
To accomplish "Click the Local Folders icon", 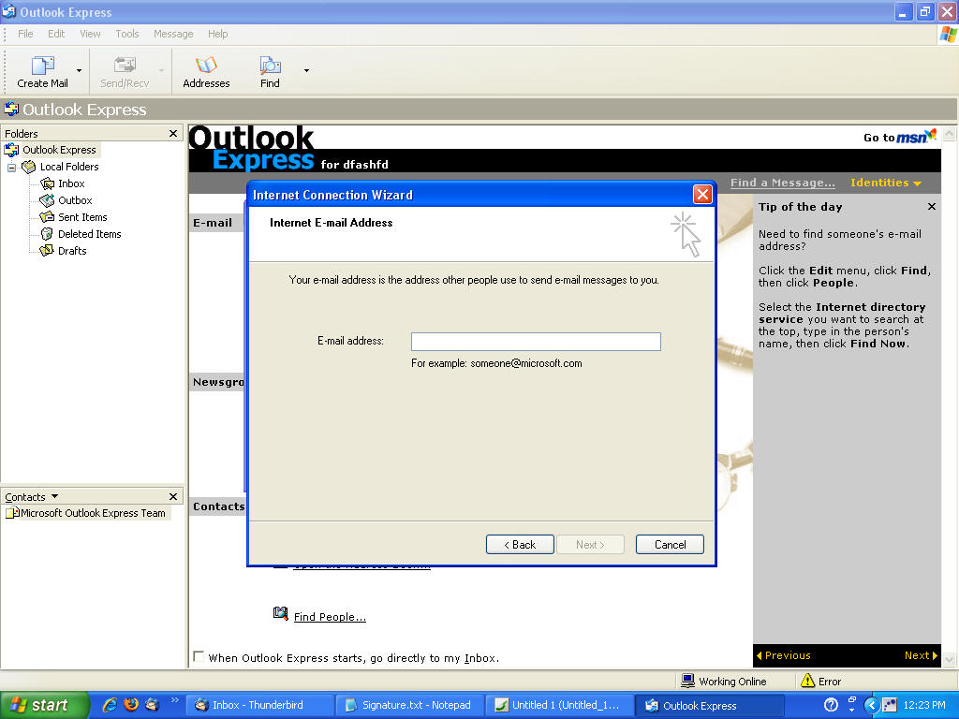I will click(29, 167).
